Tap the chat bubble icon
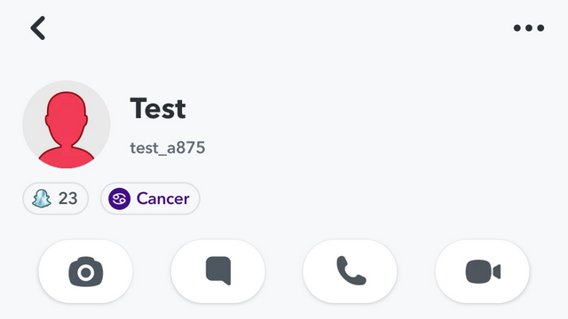 pyautogui.click(x=218, y=271)
